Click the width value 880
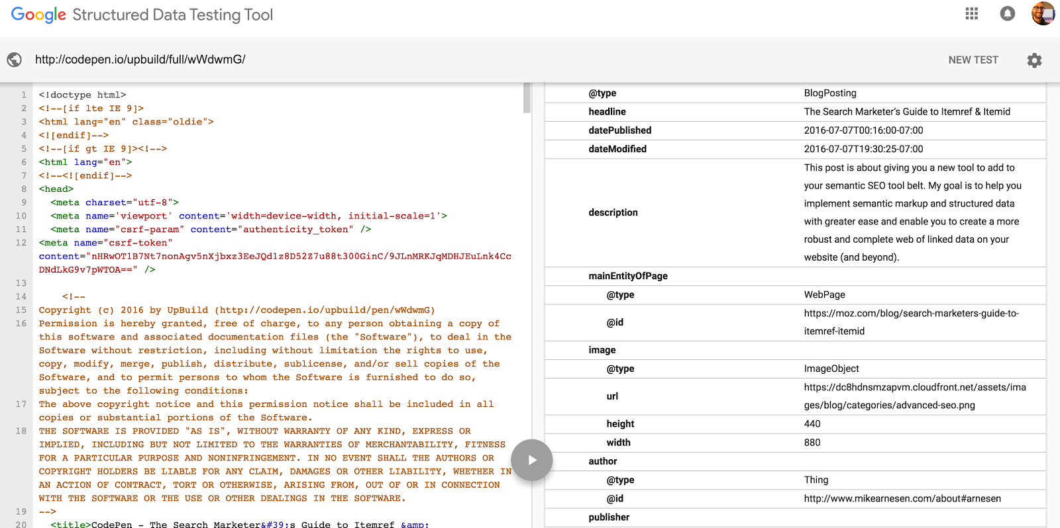 (812, 443)
